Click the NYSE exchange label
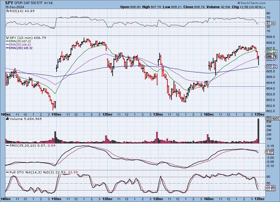 coord(49,3)
